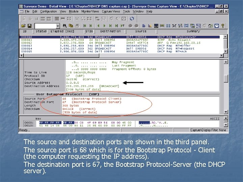Select packet 000010 DHCP Req MT=Discover row
Image resolution: width=243 pixels, height=182 pixels.
tap(119, 37)
